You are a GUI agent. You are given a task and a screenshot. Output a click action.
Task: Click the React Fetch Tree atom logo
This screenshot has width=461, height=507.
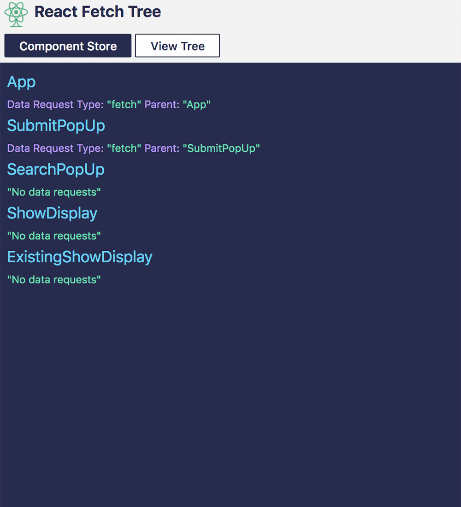click(x=16, y=14)
